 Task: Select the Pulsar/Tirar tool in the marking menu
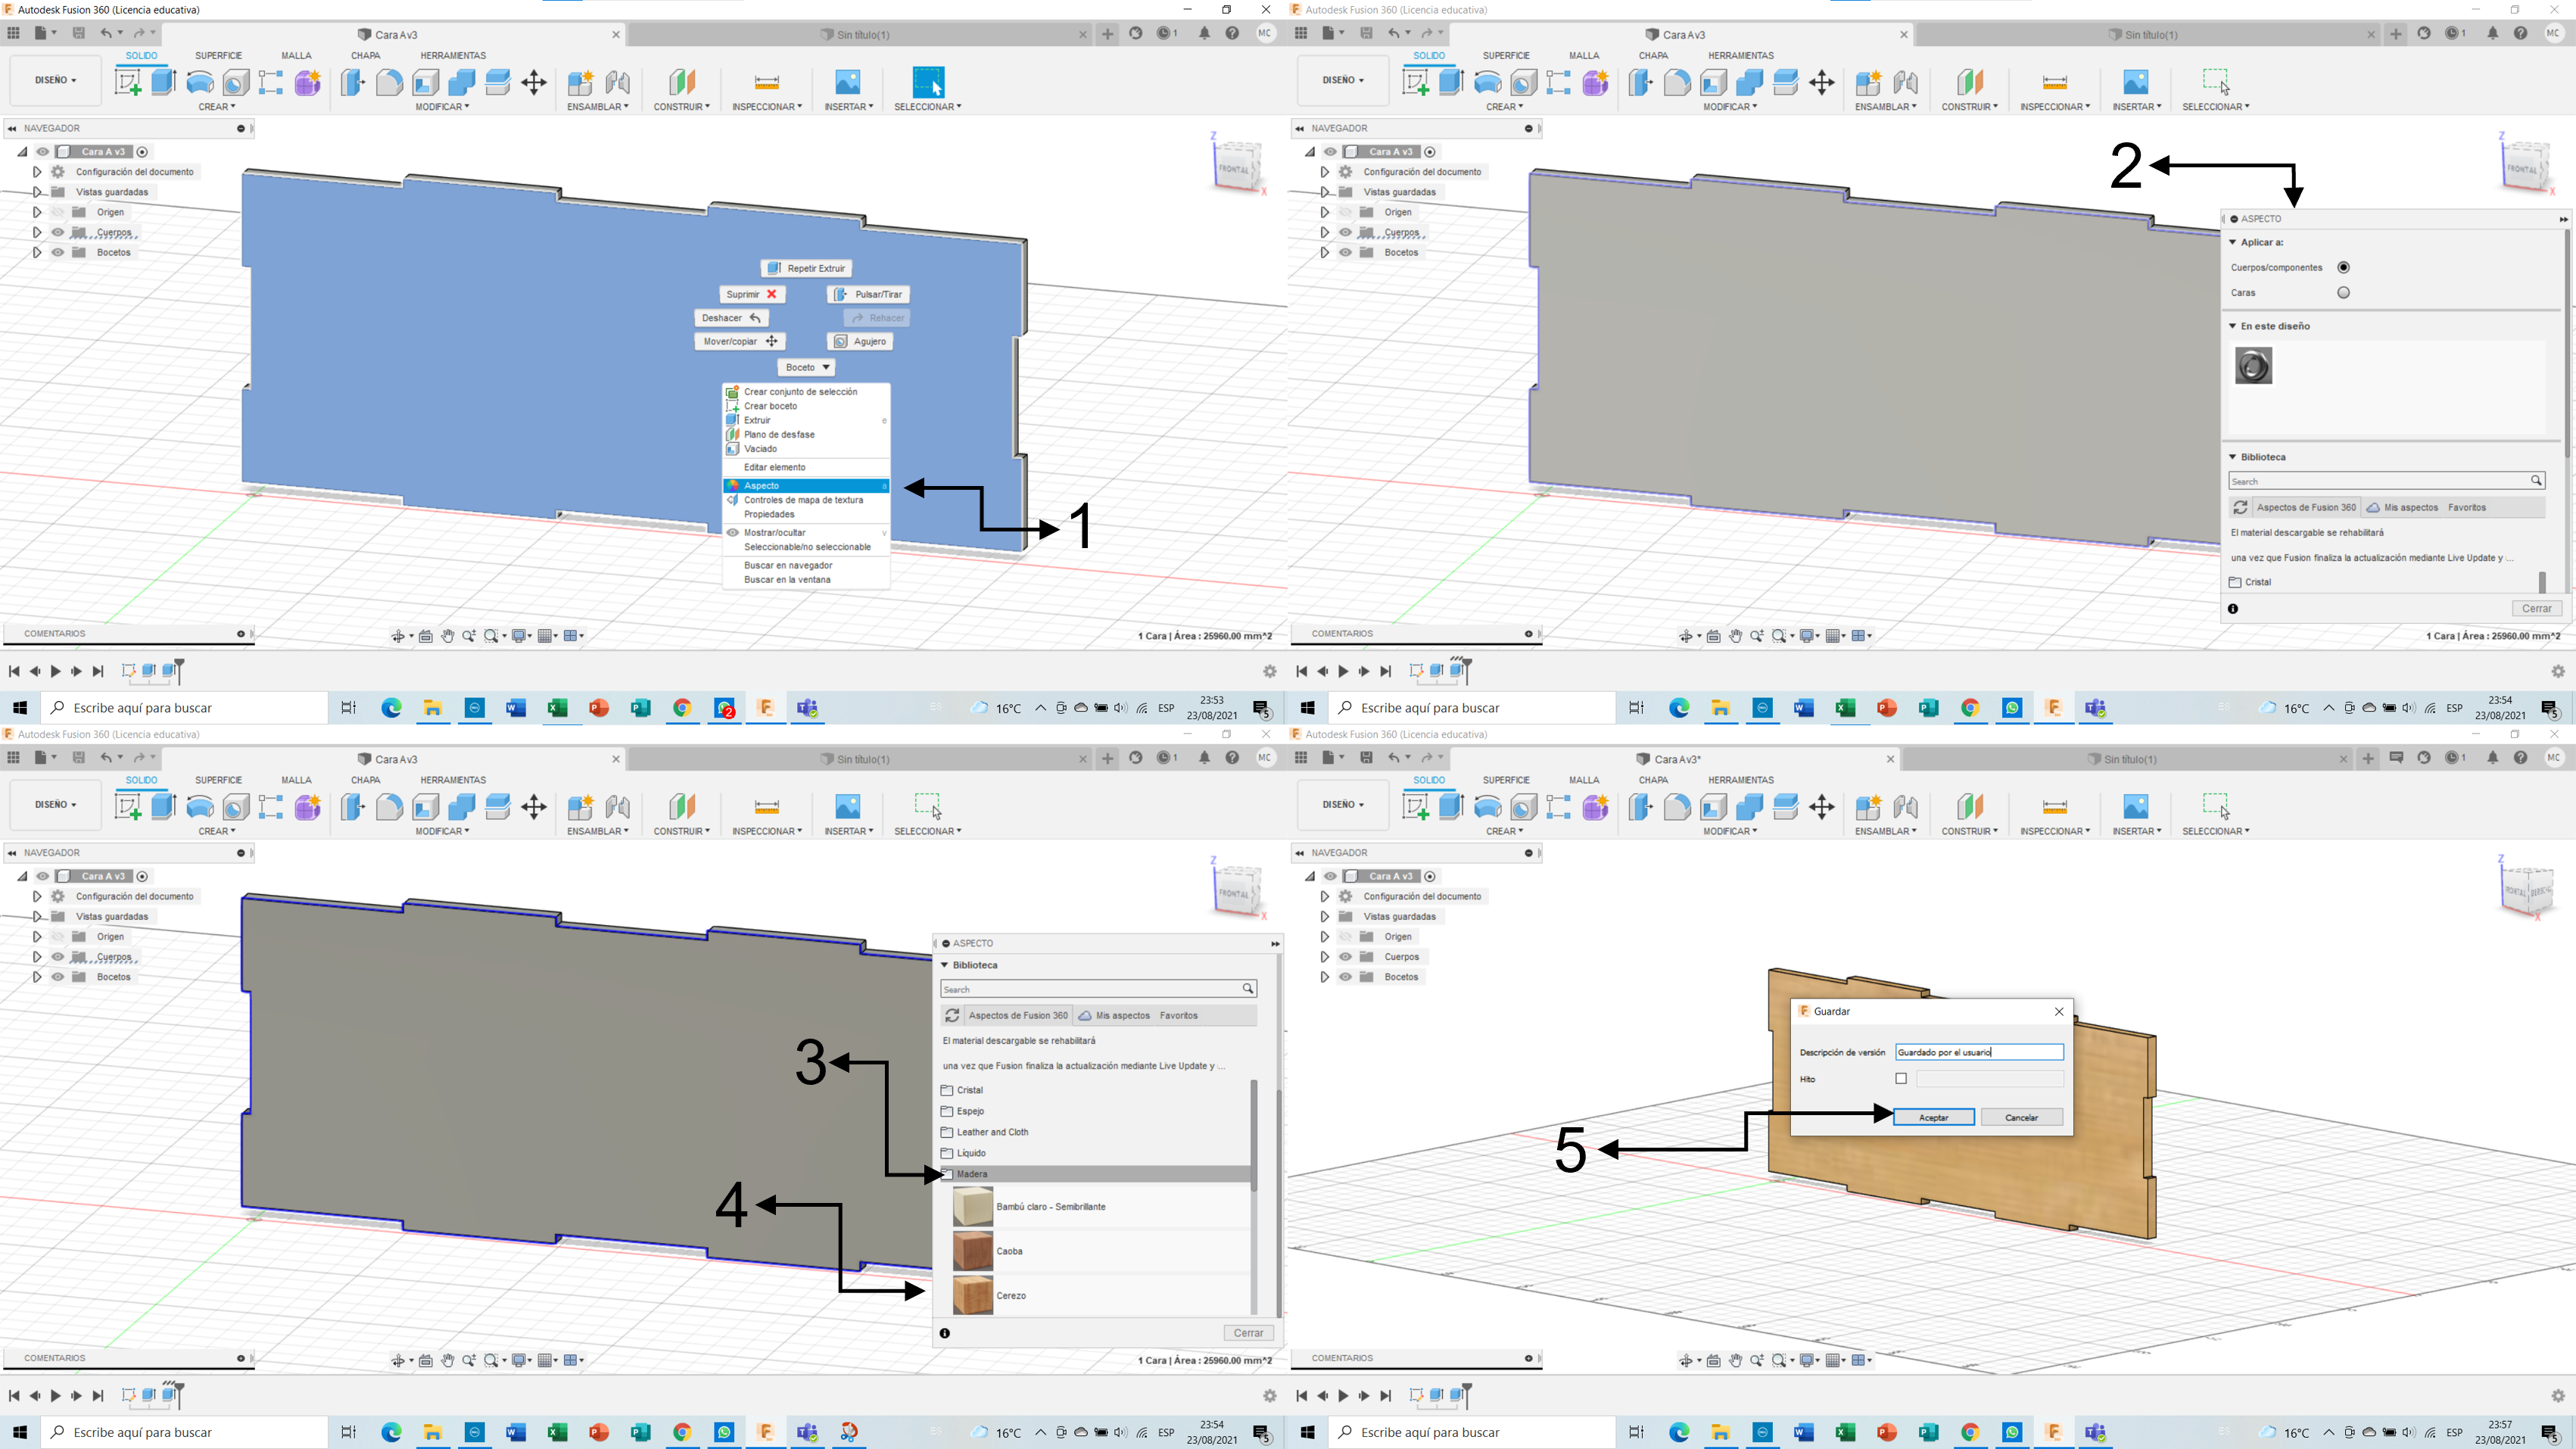point(868,294)
